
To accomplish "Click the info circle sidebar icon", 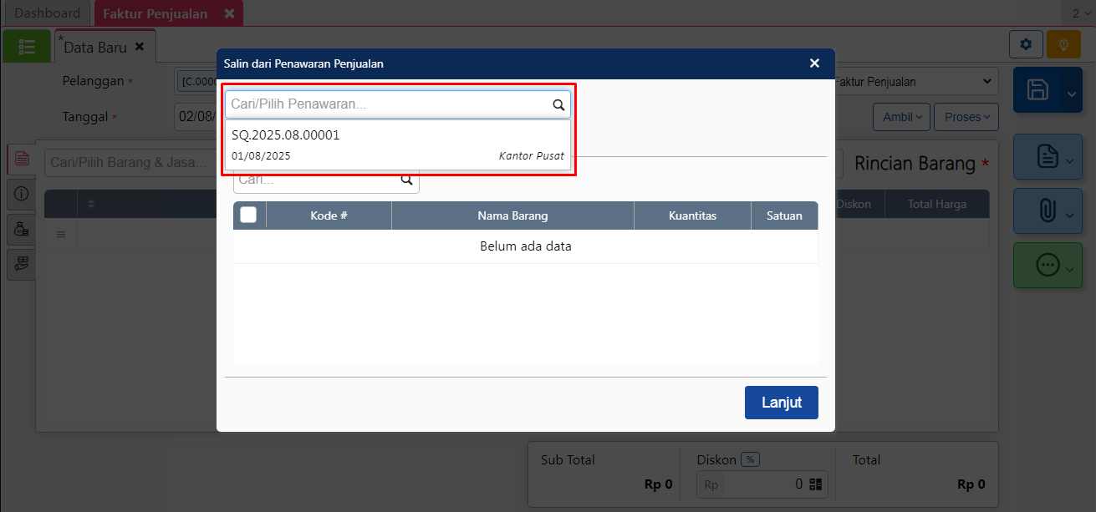I will click(x=21, y=193).
